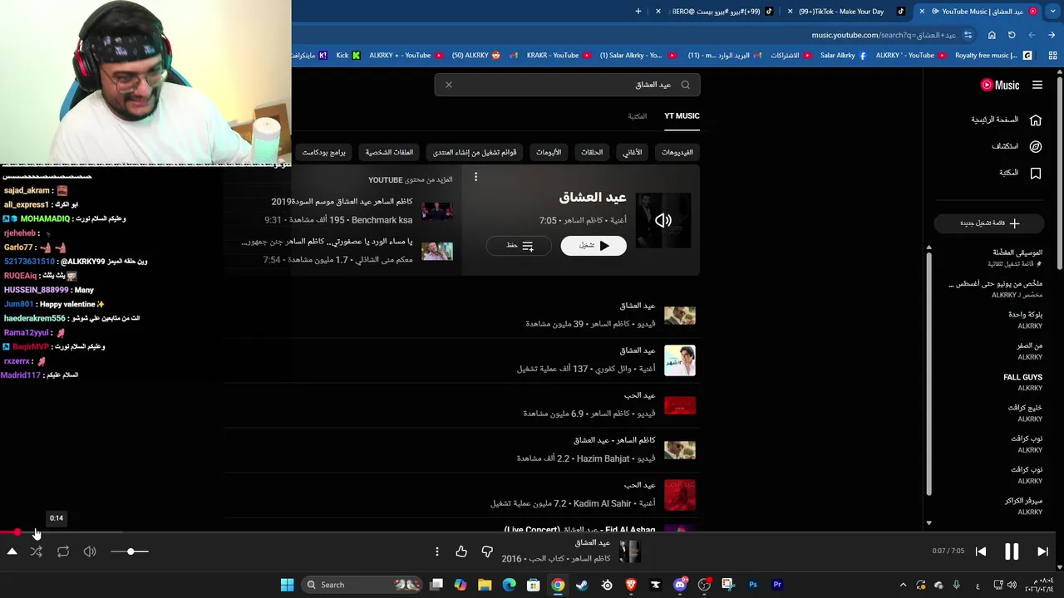Mute the player volume speaker icon
Screen dimensions: 1064x598
tap(90, 551)
